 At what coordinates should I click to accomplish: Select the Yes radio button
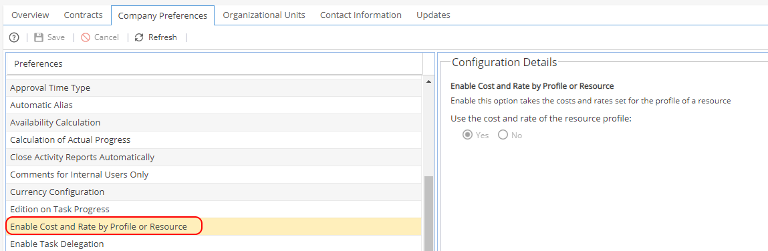click(x=468, y=135)
